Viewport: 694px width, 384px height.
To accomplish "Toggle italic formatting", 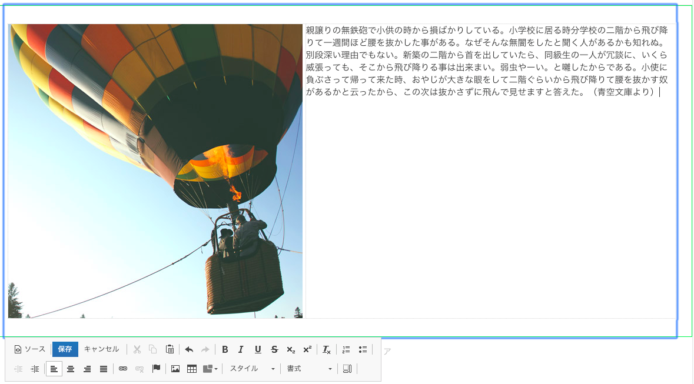I will (241, 349).
